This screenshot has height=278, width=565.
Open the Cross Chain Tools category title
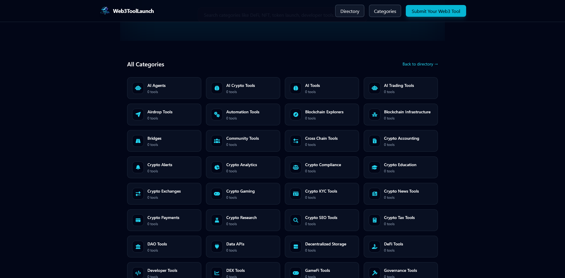point(321,138)
